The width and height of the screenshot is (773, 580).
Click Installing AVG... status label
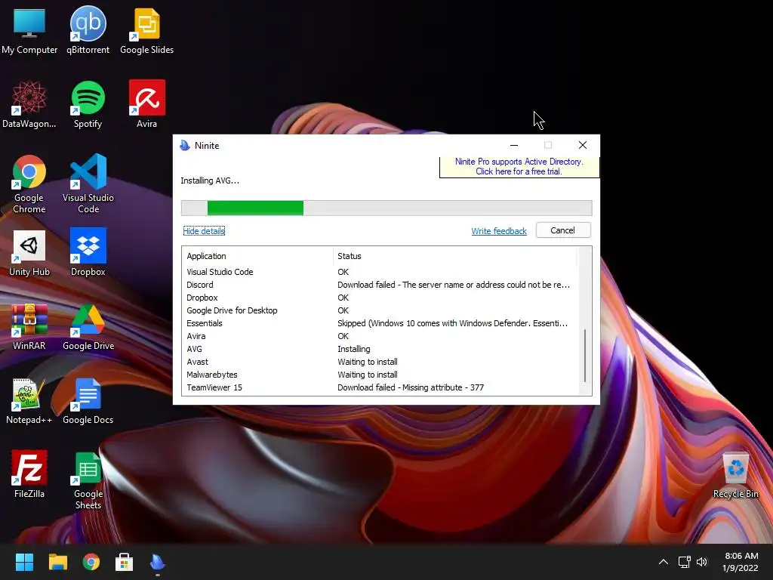(x=210, y=180)
